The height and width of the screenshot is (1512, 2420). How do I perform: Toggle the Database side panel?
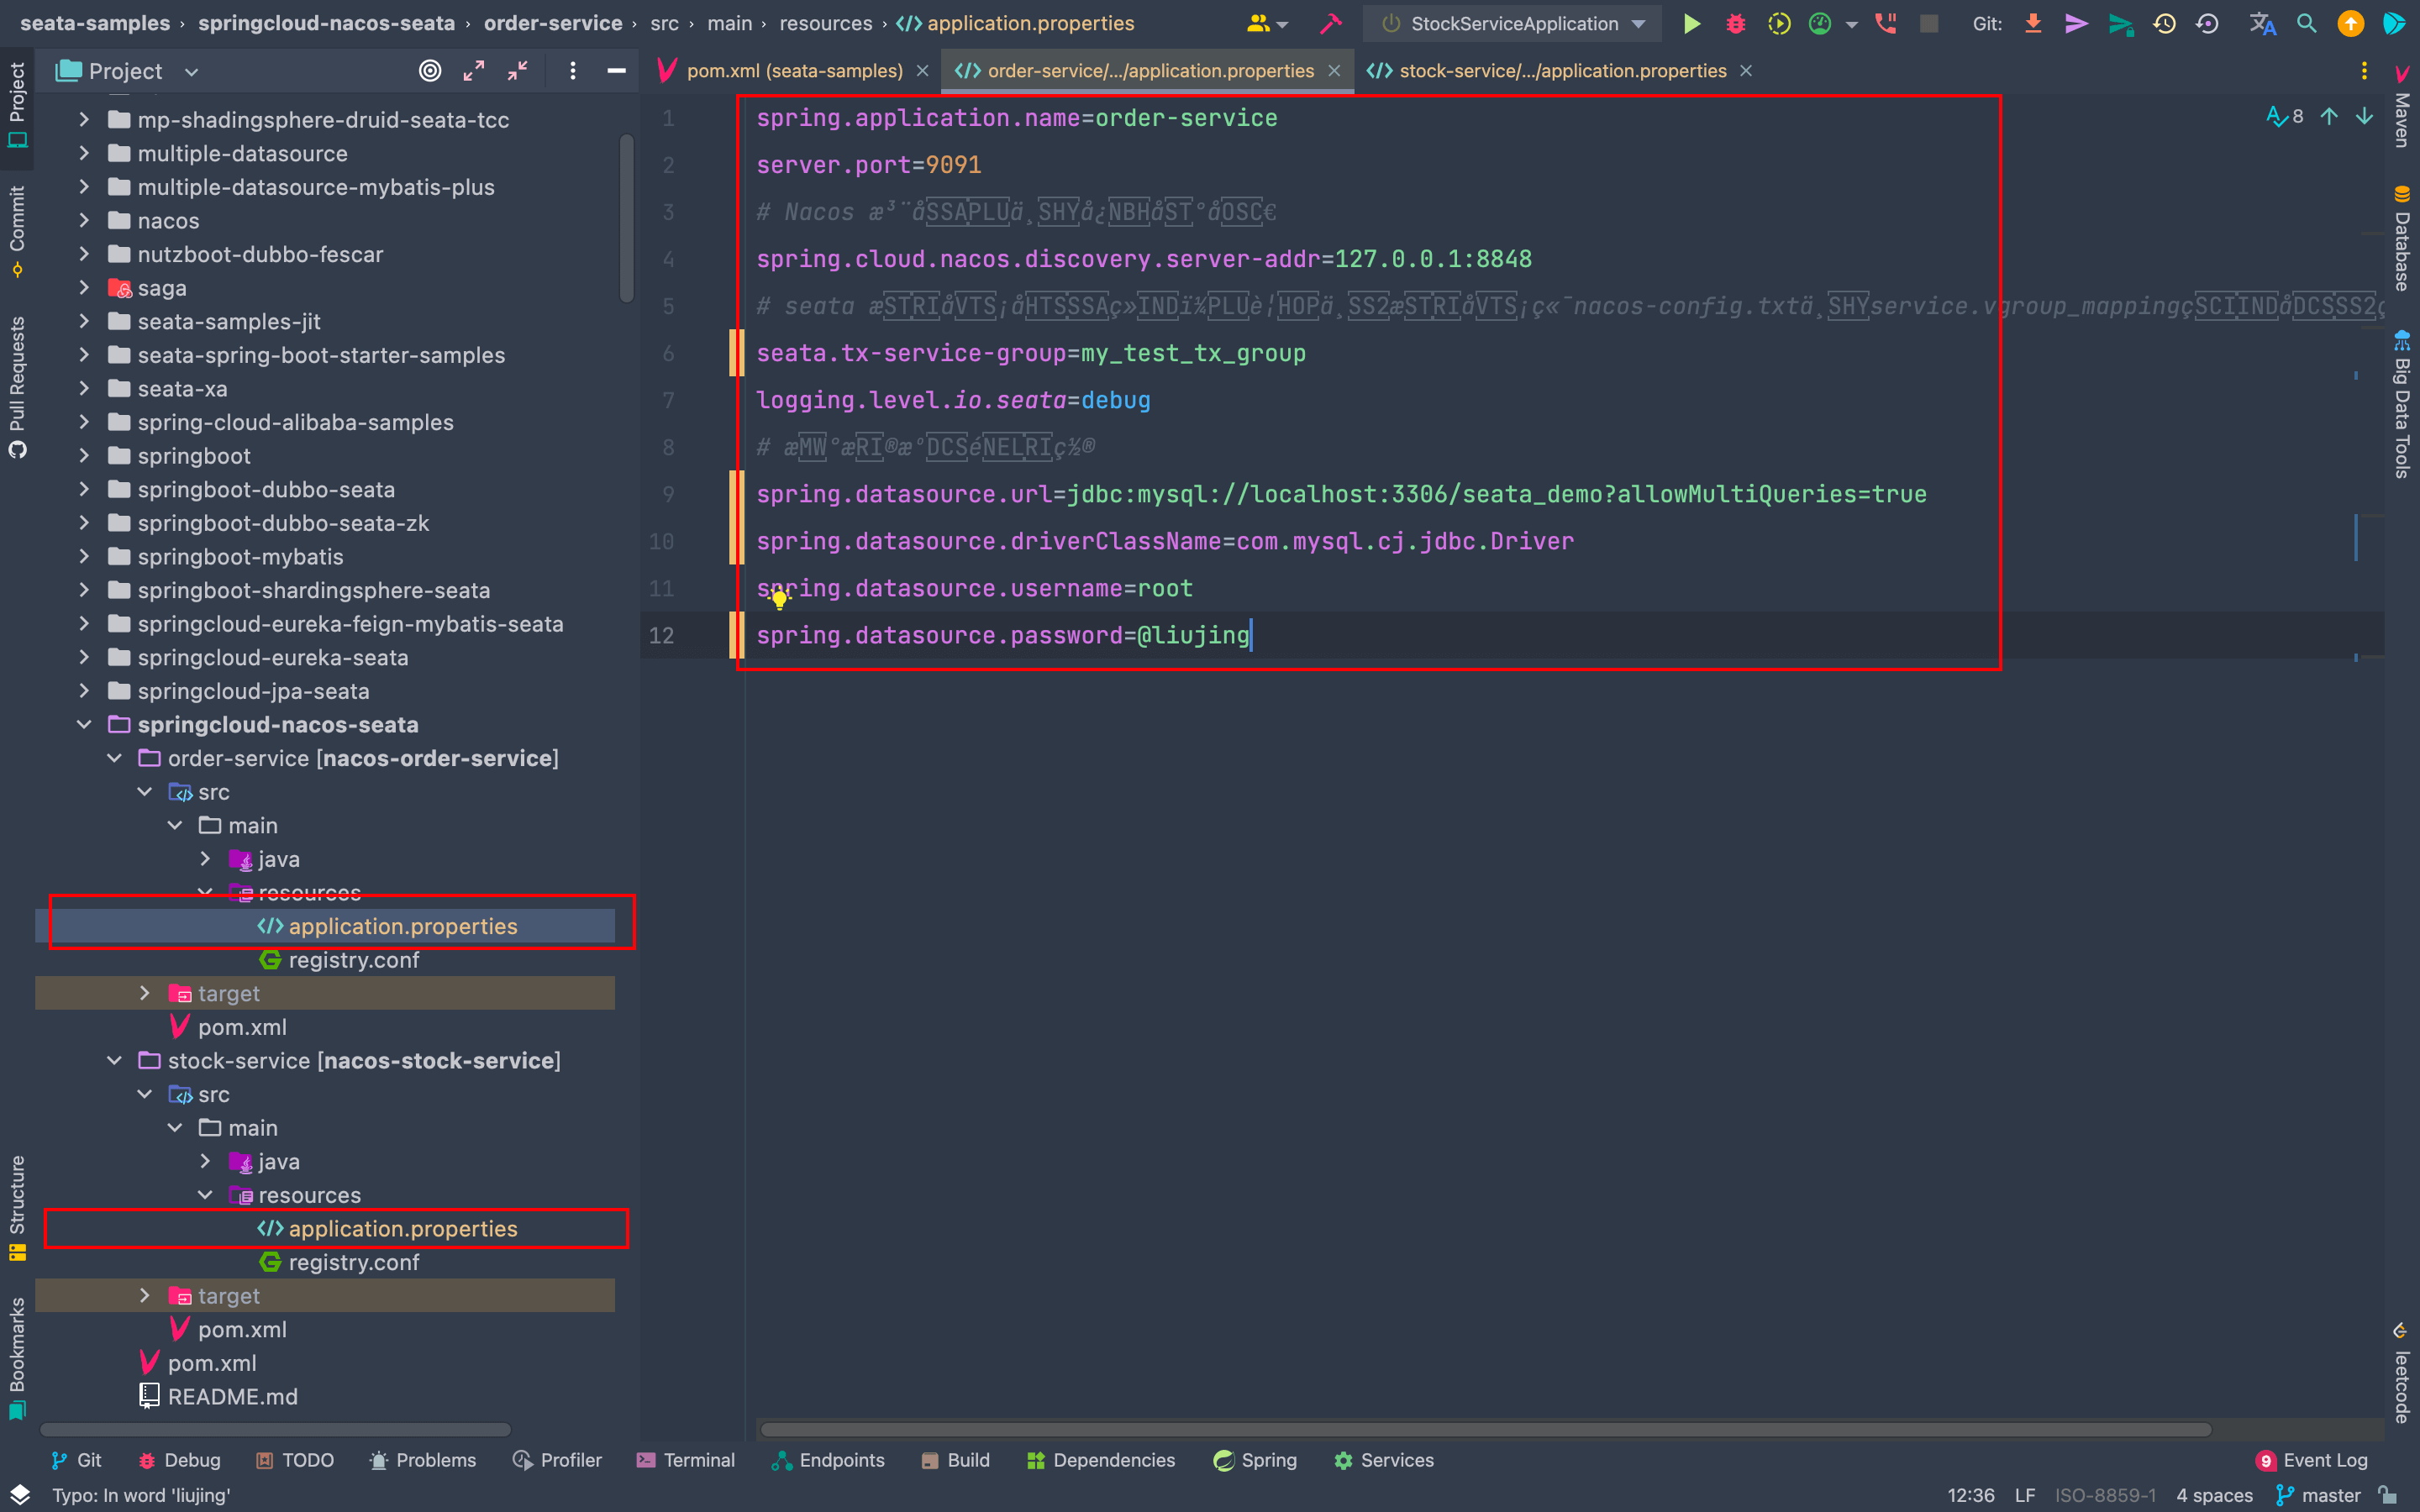point(2402,240)
